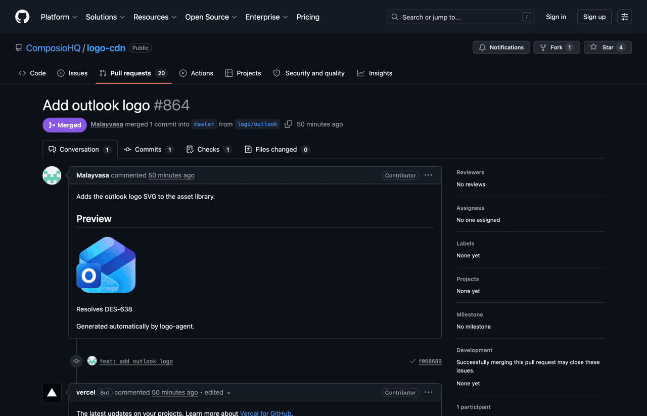Click the Star icon
The width and height of the screenshot is (647, 416).
coord(593,48)
